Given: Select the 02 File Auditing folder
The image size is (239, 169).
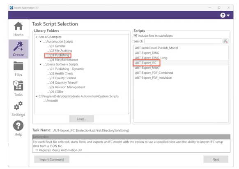Looking at the screenshot, I should coord(60,51).
